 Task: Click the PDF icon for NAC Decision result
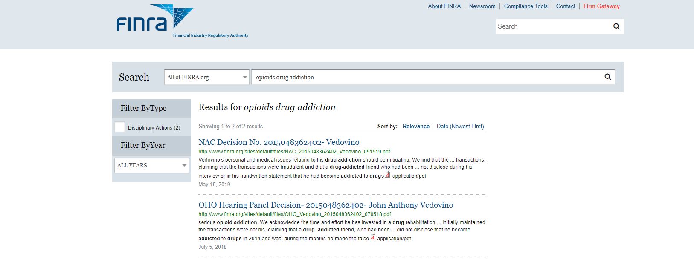(387, 174)
